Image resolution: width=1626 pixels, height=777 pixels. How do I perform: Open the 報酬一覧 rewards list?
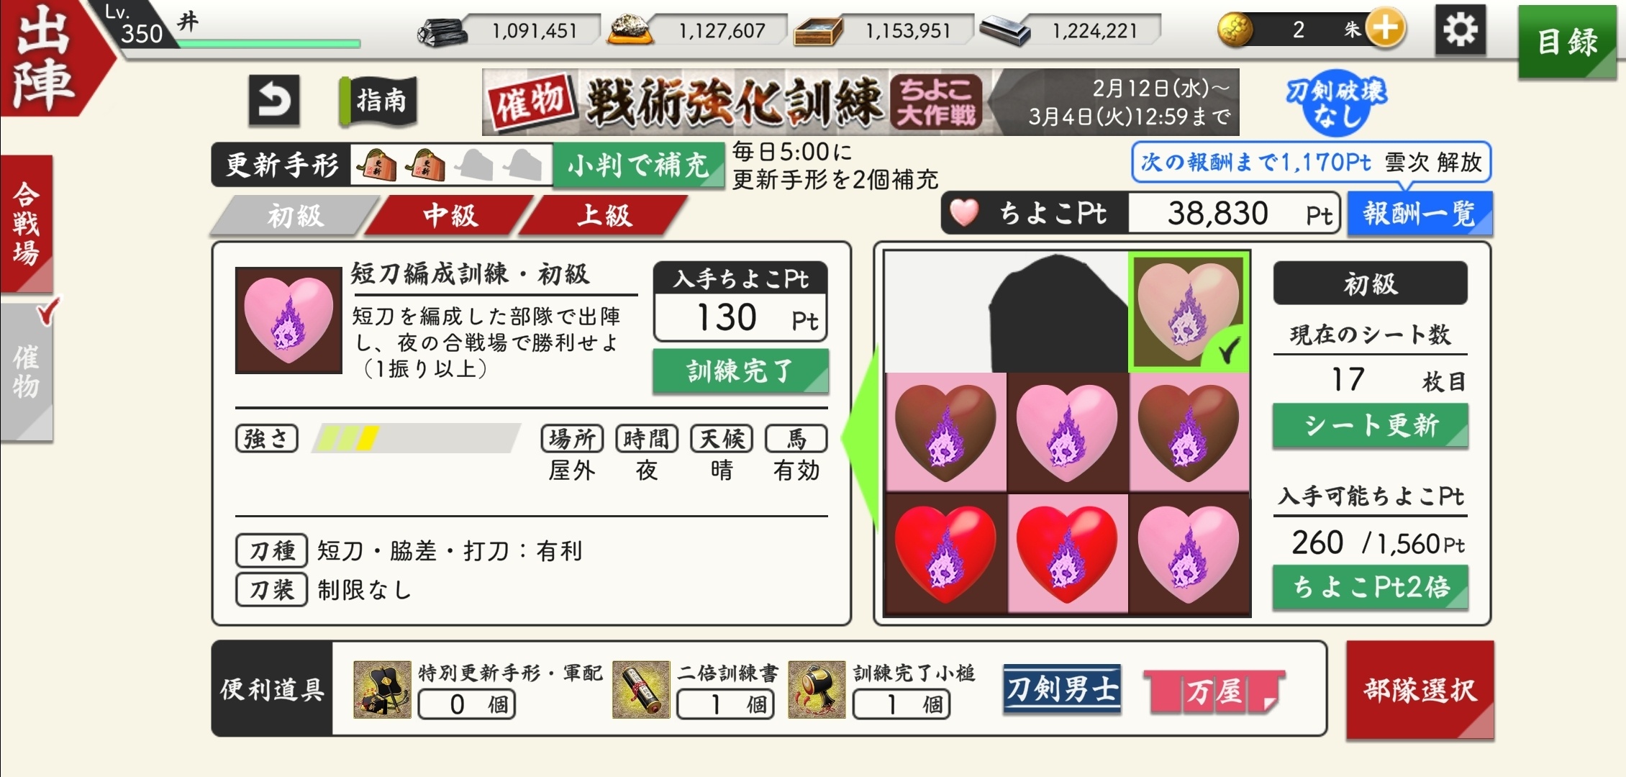click(1420, 214)
